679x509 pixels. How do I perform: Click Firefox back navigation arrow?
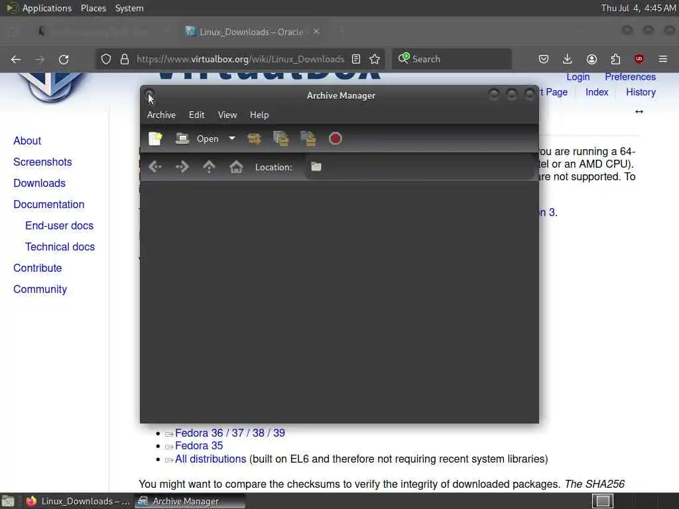coord(16,59)
